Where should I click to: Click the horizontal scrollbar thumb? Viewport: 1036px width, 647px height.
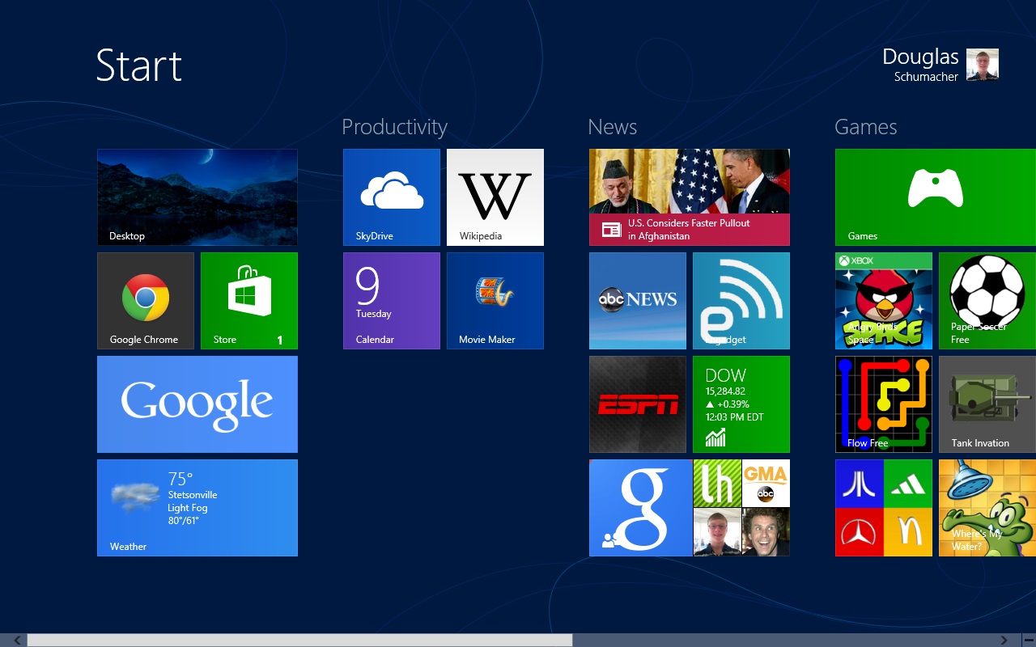coord(299,641)
